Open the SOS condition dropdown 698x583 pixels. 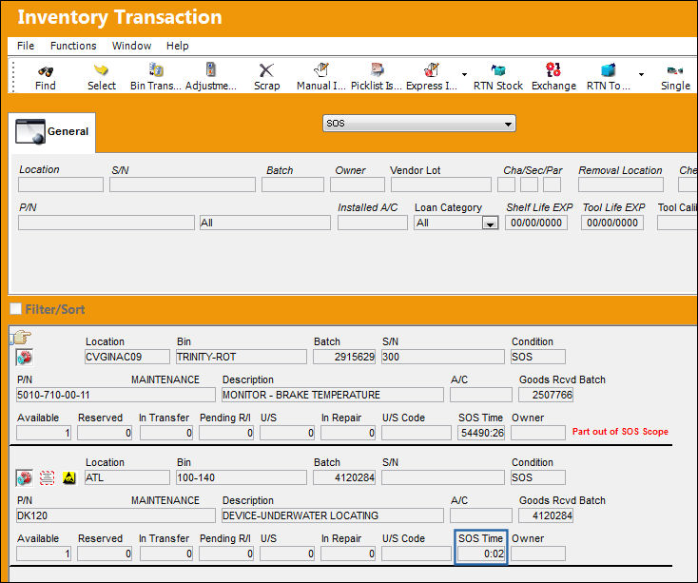[418, 124]
